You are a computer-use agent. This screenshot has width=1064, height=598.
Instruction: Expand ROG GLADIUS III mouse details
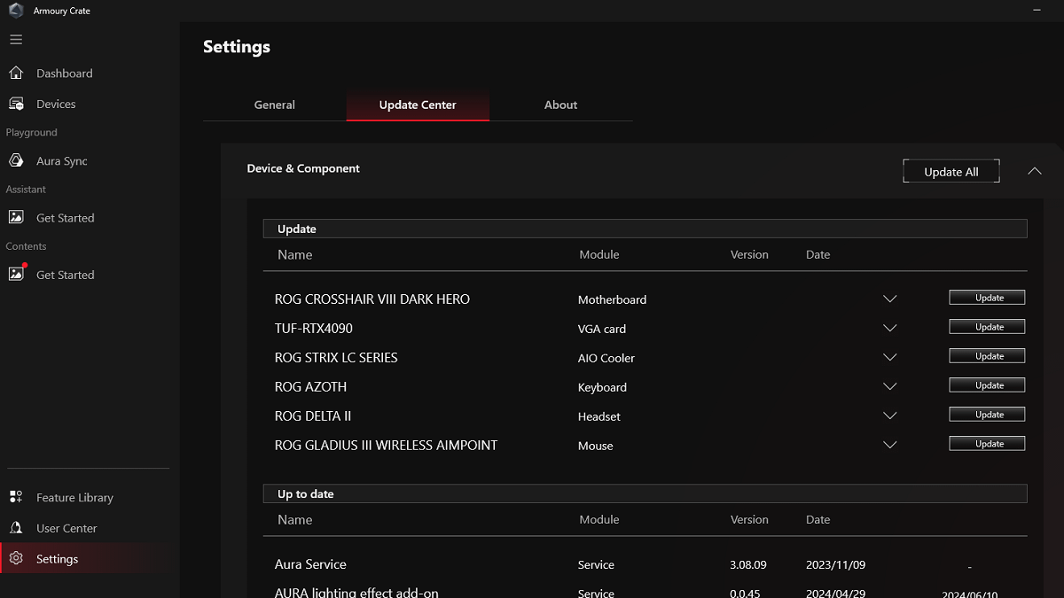point(890,446)
